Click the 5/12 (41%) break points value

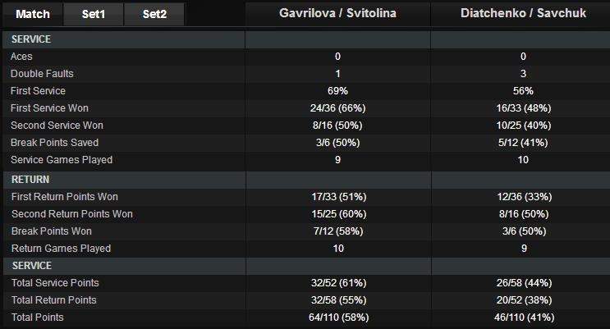tap(522, 143)
